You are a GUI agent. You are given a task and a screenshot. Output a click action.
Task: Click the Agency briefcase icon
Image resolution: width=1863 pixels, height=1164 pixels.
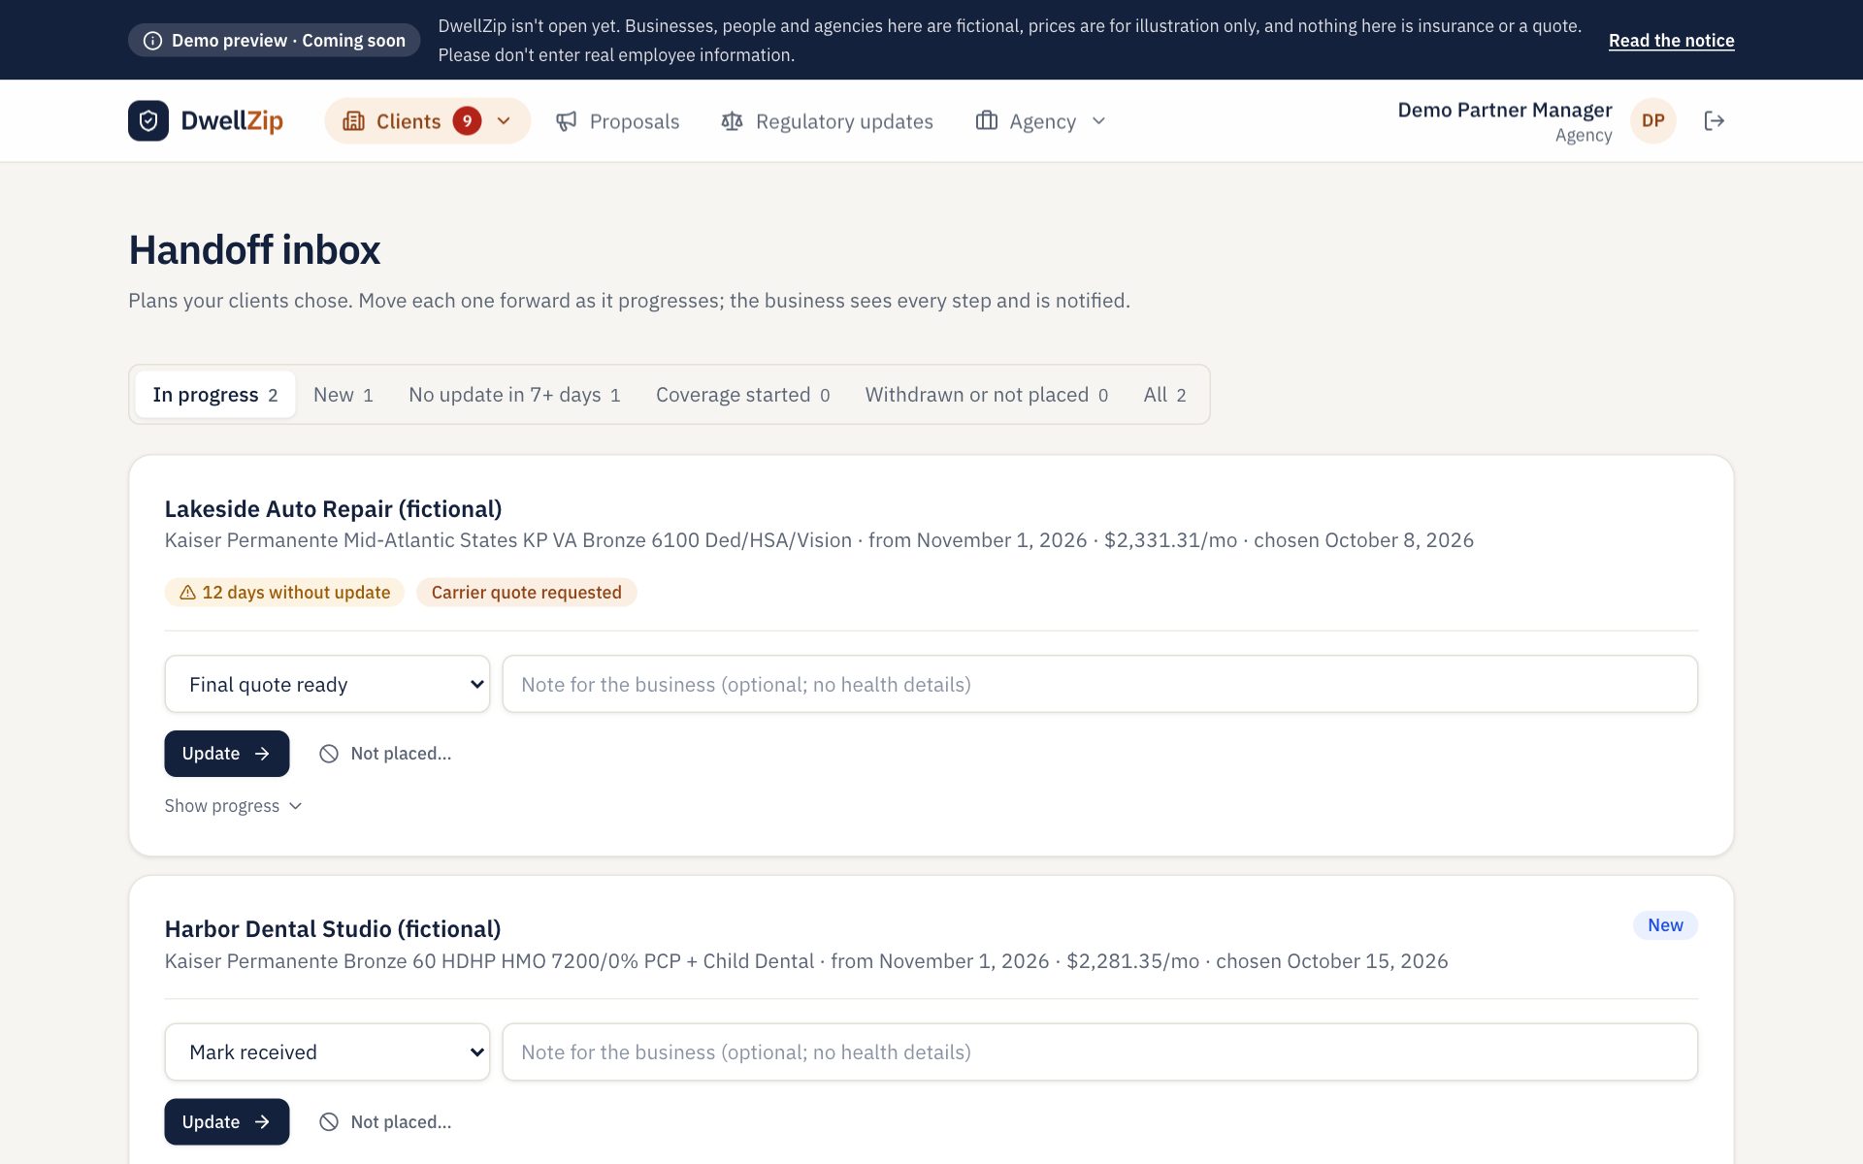987,120
